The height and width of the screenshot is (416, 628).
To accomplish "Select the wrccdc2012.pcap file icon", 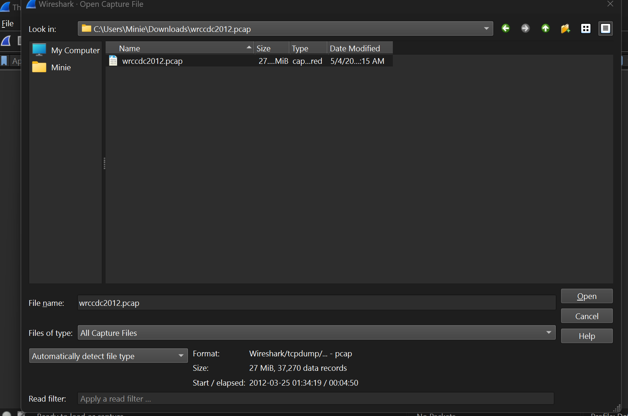I will click(x=113, y=61).
